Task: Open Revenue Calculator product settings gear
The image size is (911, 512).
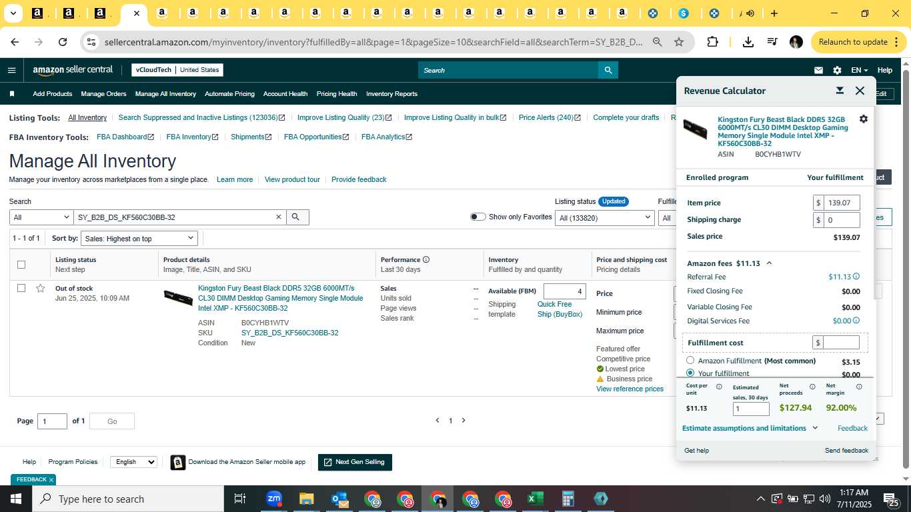Action: (x=864, y=119)
